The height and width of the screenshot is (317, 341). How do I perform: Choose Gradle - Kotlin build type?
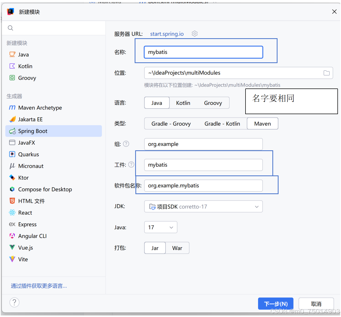(222, 123)
